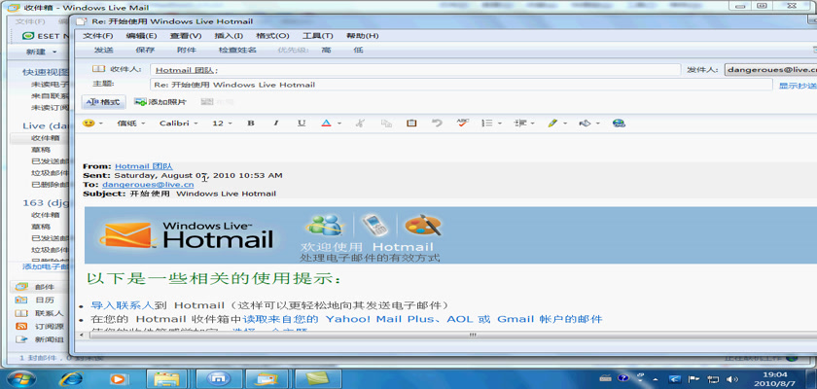Click the insert hyperlink globe icon
Viewport: 817px width, 389px height.
619,124
